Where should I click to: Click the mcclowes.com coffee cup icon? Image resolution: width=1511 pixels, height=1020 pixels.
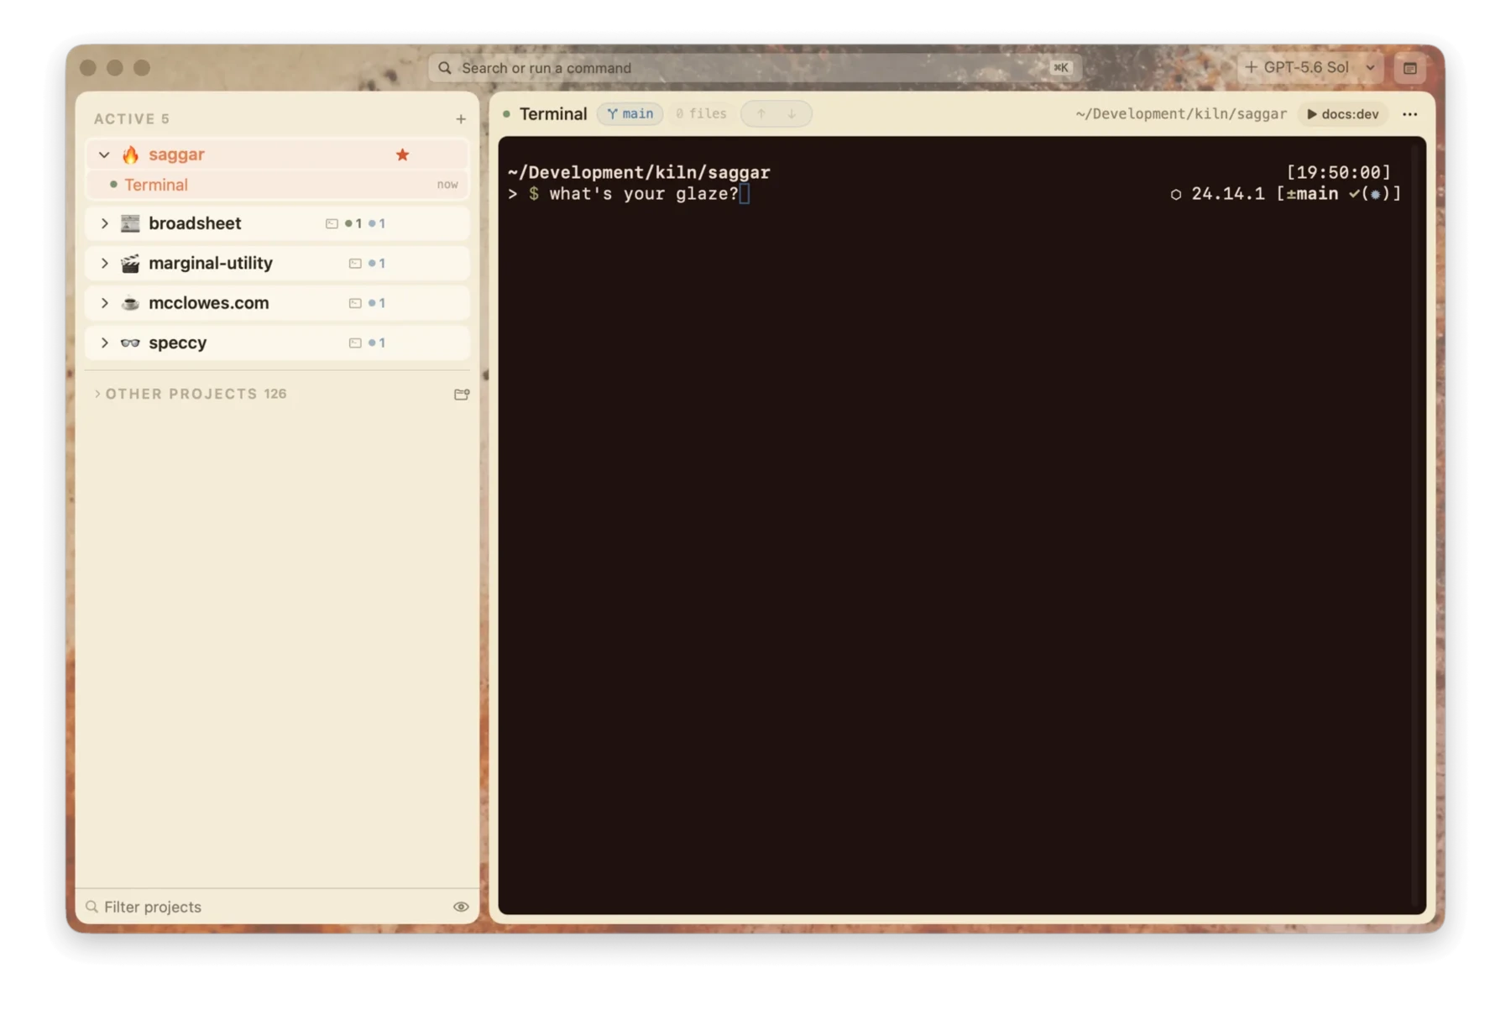pyautogui.click(x=130, y=303)
